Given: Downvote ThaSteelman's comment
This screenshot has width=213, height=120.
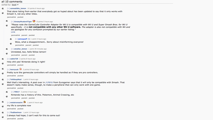Looking at the screenshot, I should tap(3, 117).
